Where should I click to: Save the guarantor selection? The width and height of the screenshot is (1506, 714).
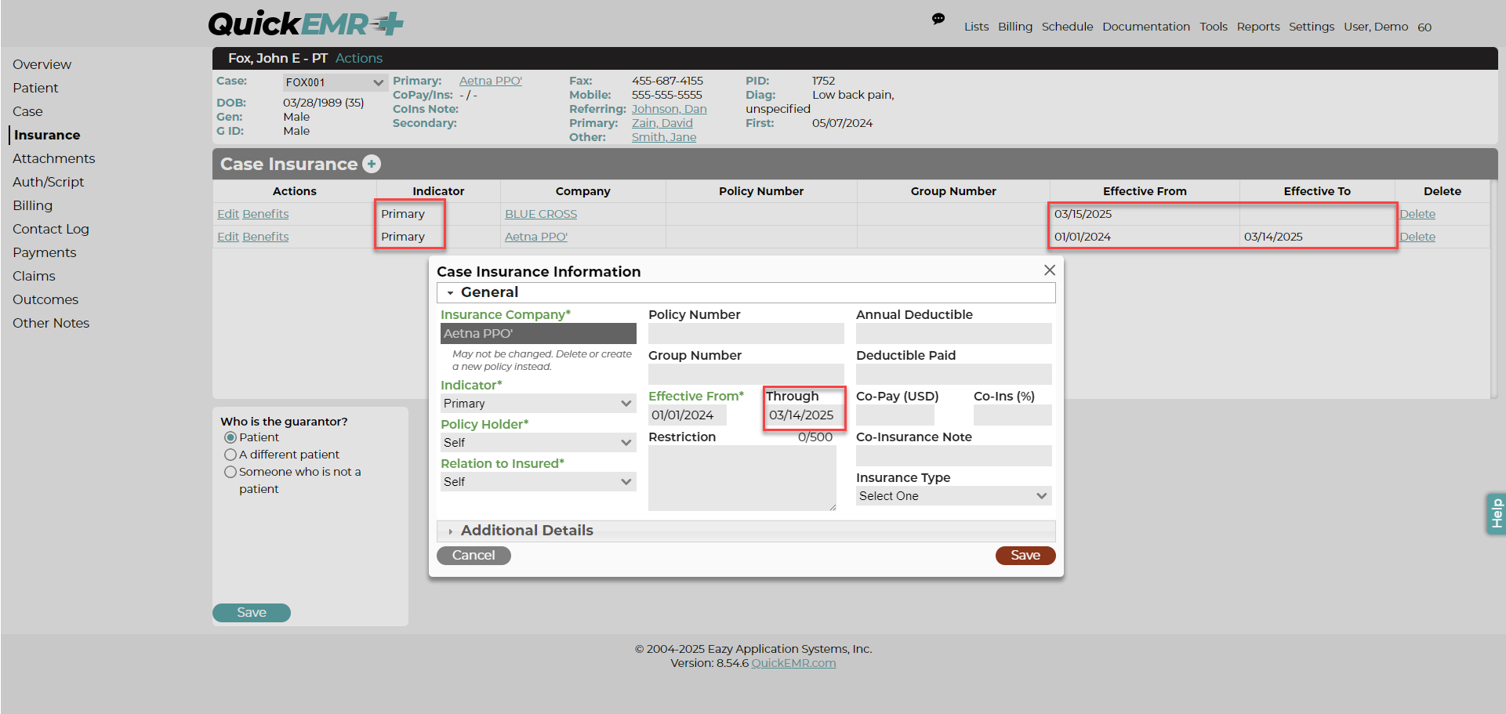coord(252,613)
